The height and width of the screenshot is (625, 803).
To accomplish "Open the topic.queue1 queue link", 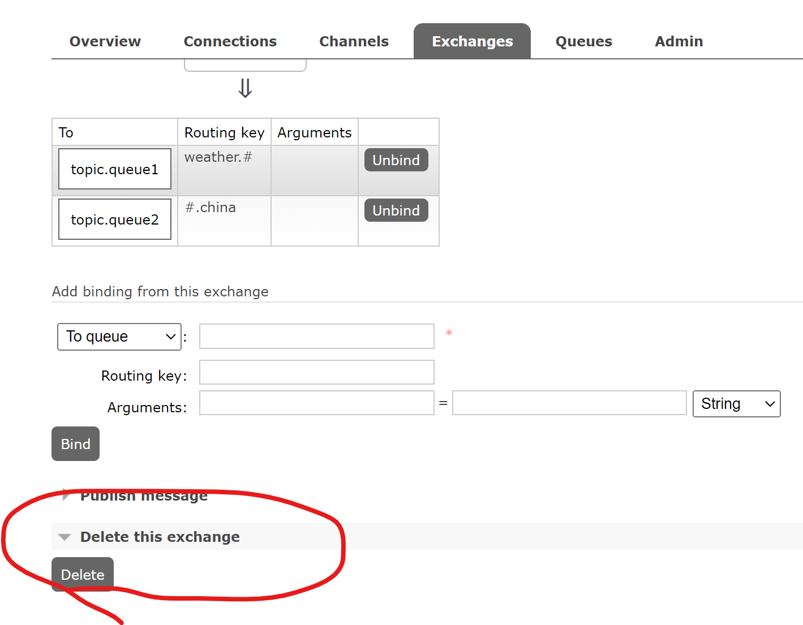I will (x=114, y=169).
